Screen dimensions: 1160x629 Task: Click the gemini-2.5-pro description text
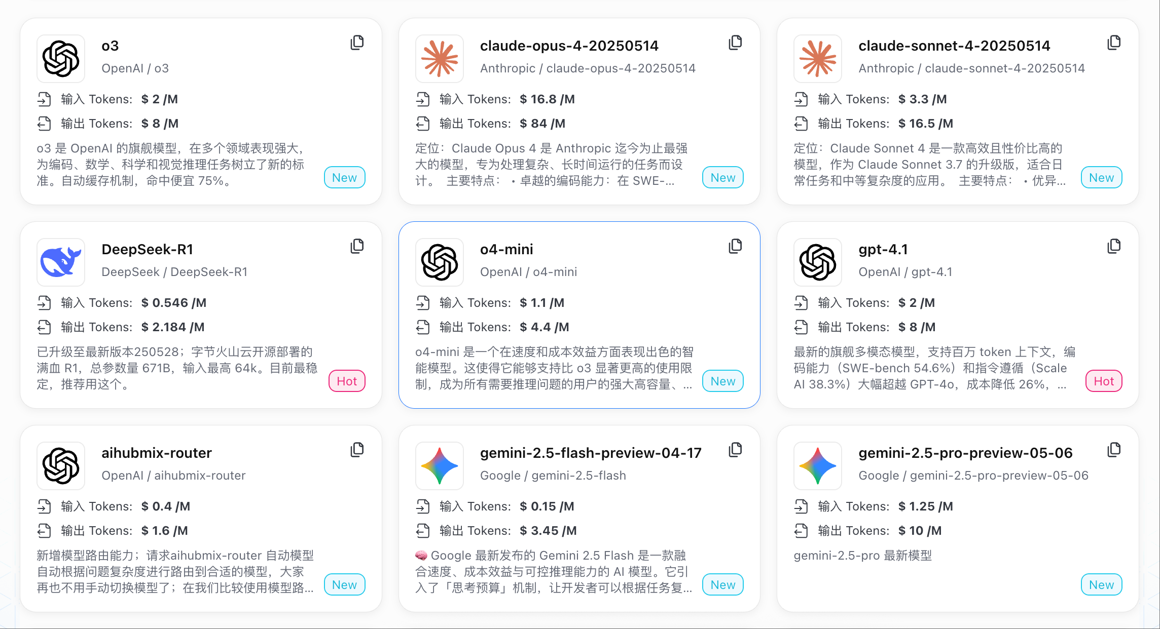click(x=863, y=556)
